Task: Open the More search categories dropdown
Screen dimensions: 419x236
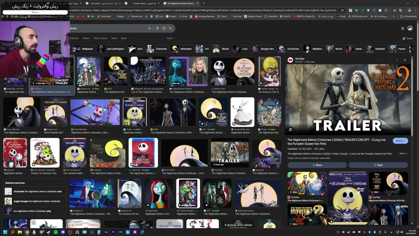Action: (124, 38)
